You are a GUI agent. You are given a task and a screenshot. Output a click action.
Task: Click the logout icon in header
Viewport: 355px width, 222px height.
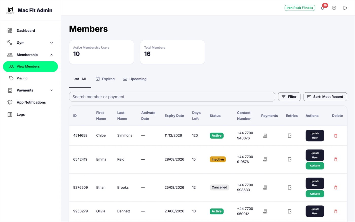point(345,8)
